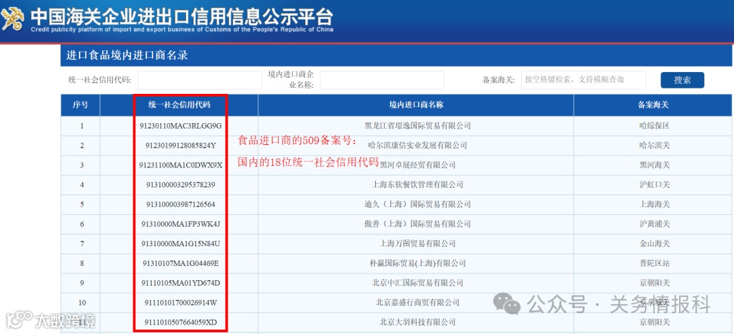Viewport: 734px width, 334px height.
Task: Select credit code 91310000MA1FP3WK4J
Action: tap(181, 224)
